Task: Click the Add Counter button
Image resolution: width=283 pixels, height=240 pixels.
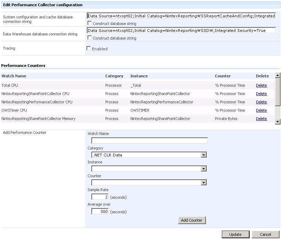Action: pos(191,220)
